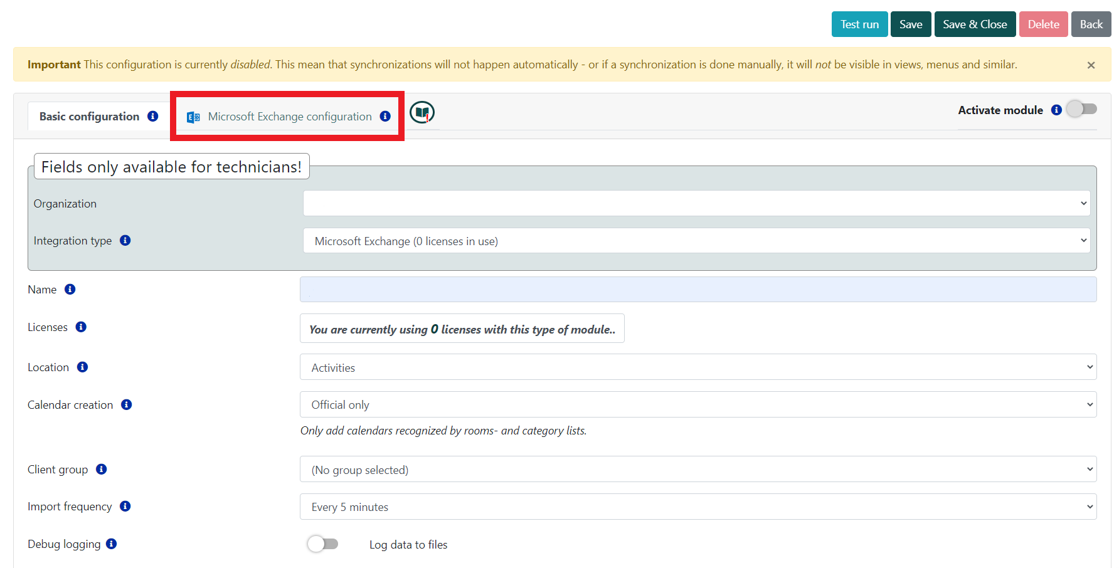Image resolution: width=1119 pixels, height=568 pixels.
Task: Click info icon beside Location label
Action: (x=82, y=367)
